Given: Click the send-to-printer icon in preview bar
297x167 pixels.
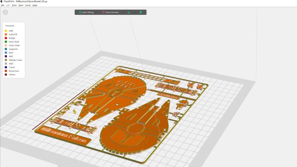Looking at the screenshot, I should pos(141,12).
